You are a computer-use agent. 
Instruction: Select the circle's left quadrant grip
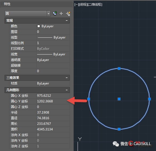tap(89, 99)
